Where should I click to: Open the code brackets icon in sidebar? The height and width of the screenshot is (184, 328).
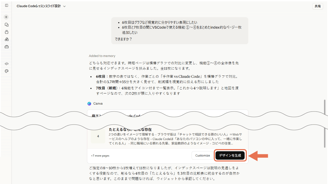pyautogui.click(x=7, y=64)
